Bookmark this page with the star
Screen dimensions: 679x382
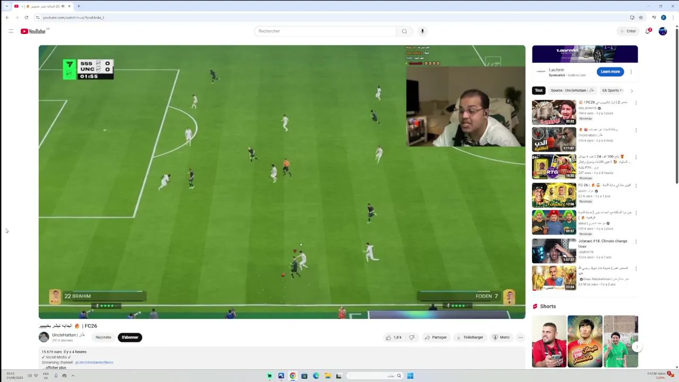(641, 18)
